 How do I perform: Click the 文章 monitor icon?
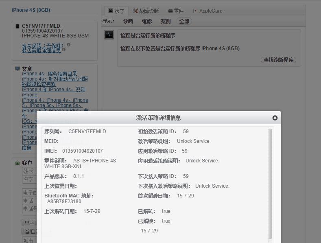coord(17,69)
